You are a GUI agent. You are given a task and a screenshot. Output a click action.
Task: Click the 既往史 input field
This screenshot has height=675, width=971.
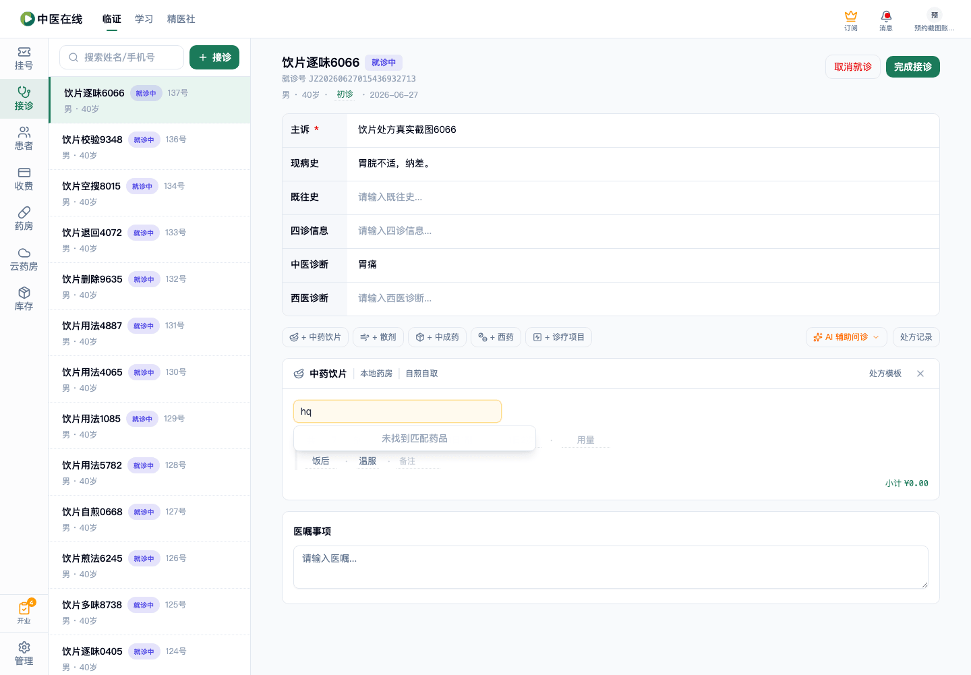(x=643, y=197)
